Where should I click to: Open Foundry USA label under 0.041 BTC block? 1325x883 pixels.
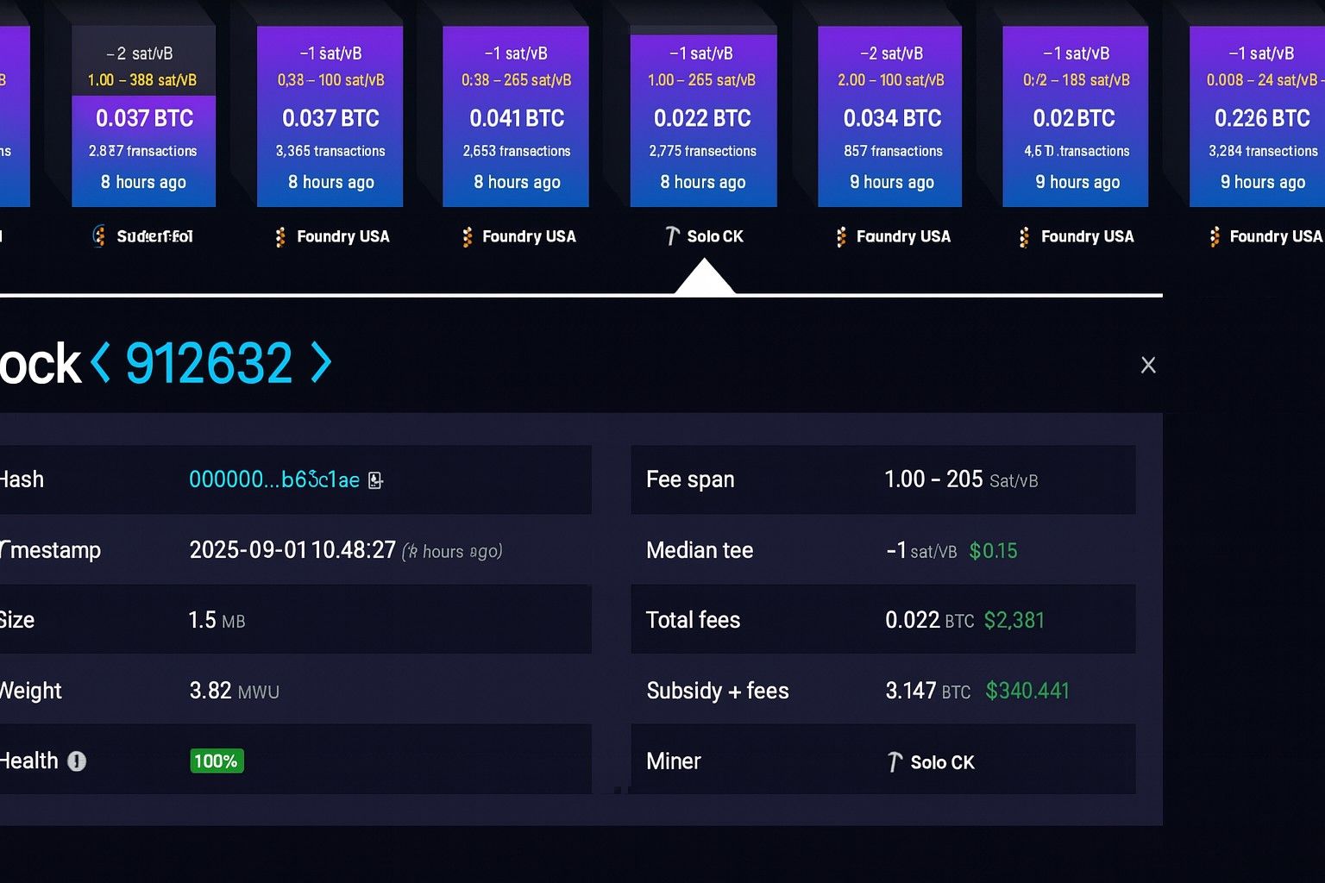pyautogui.click(x=529, y=236)
